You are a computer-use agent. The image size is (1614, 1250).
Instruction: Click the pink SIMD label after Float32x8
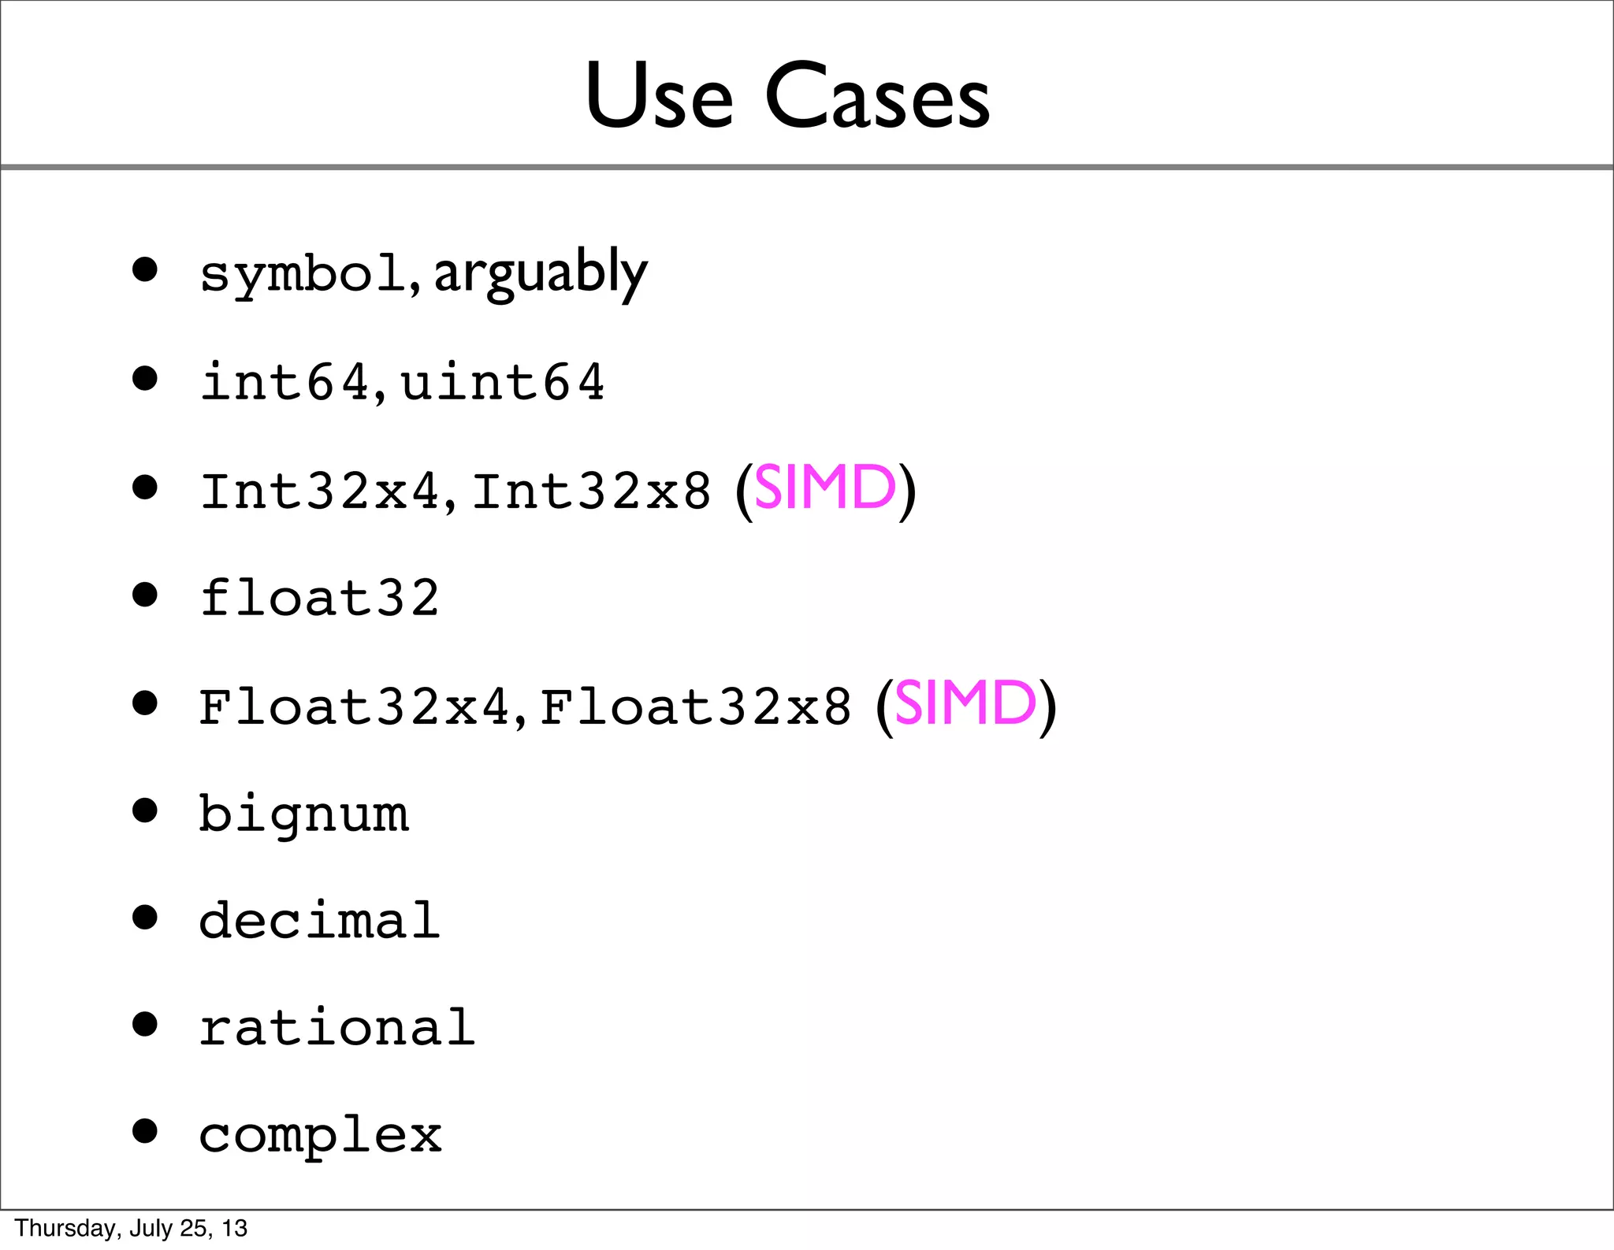pos(965,703)
